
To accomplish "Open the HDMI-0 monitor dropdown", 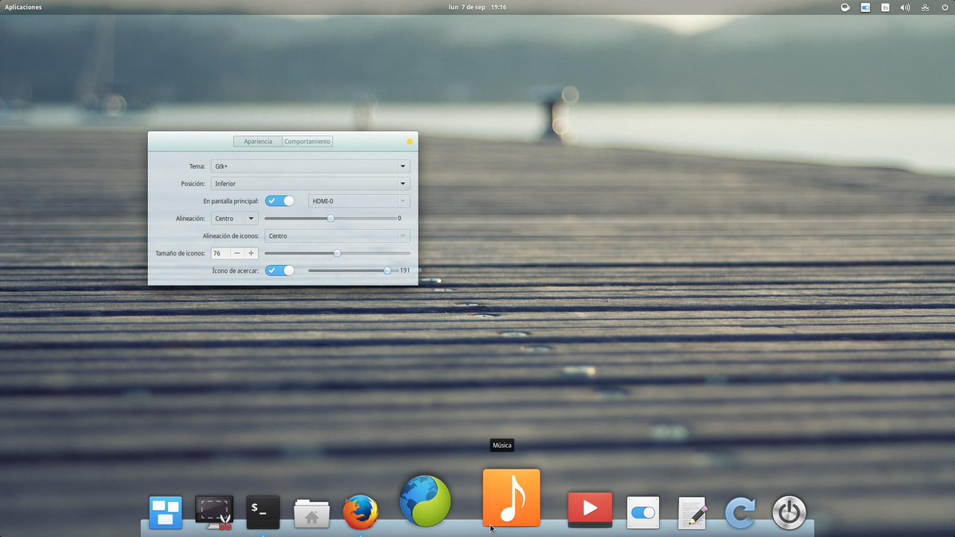I will 359,201.
